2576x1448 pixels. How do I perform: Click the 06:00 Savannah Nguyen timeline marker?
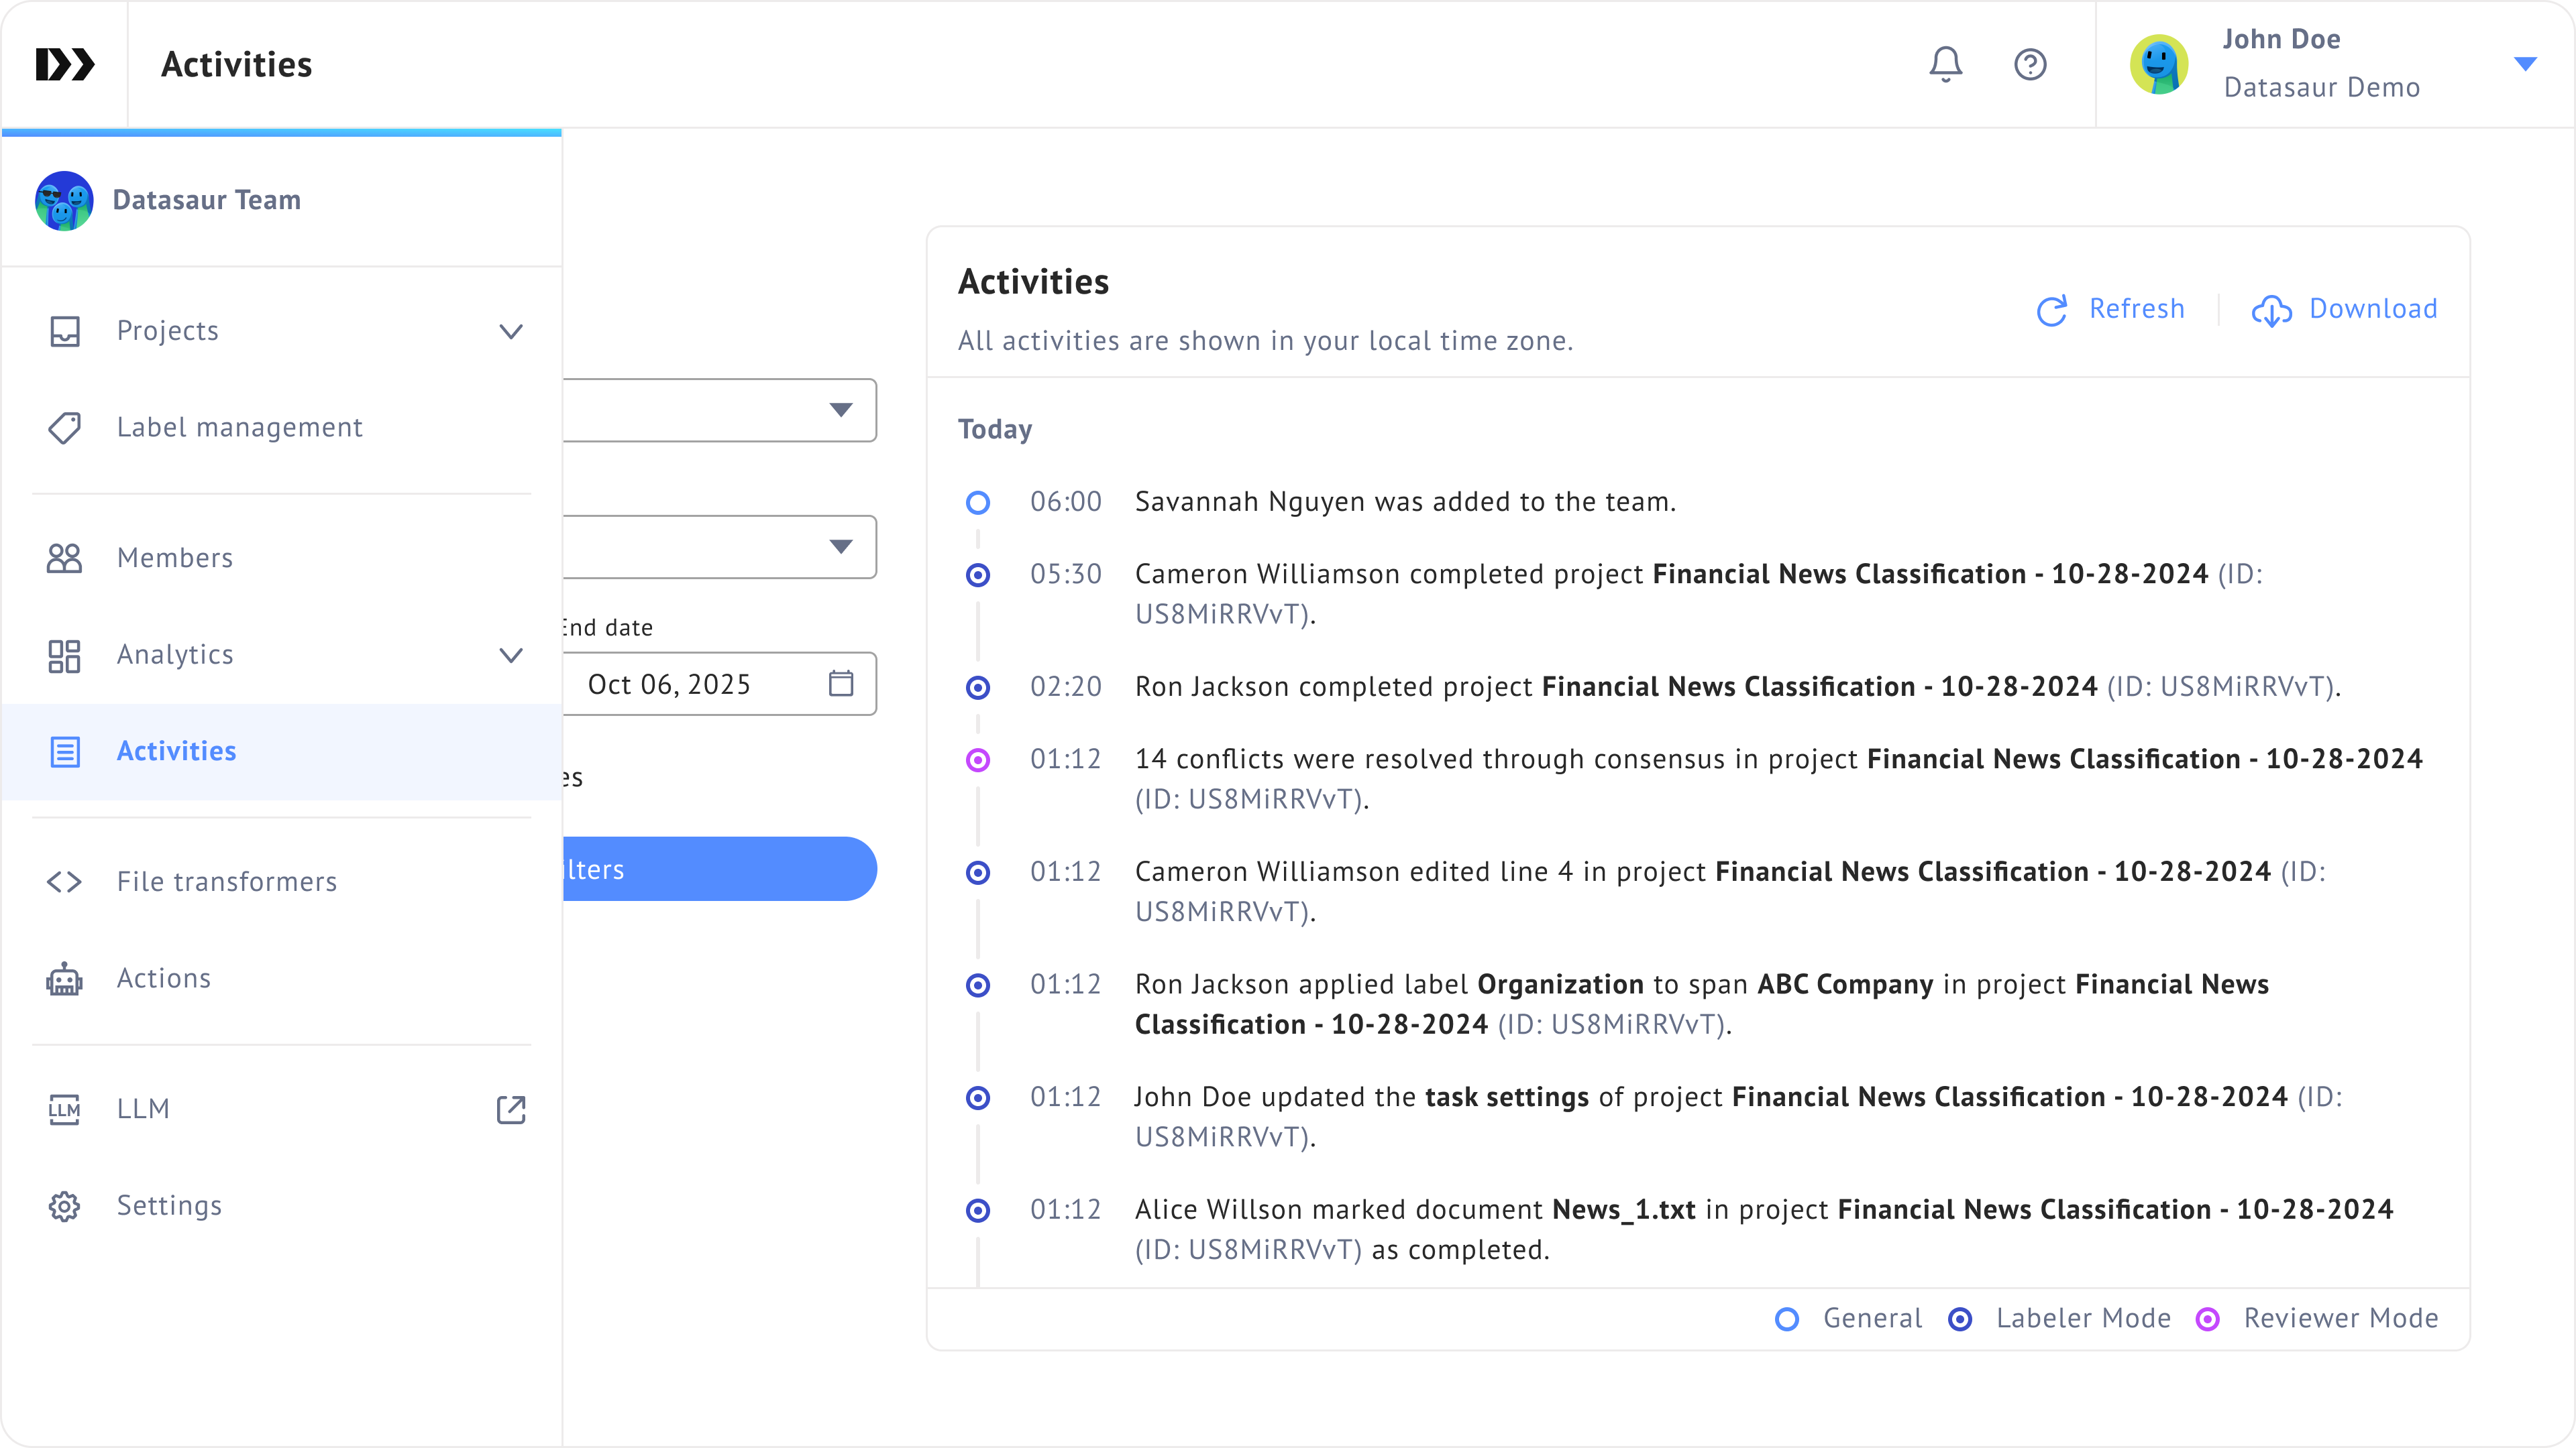coord(978,501)
